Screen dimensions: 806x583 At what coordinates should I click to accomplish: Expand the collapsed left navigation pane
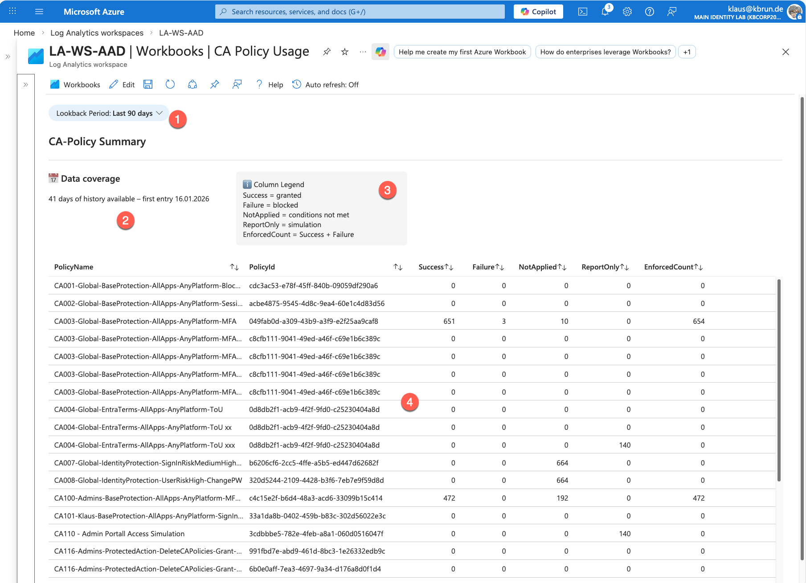coord(8,57)
